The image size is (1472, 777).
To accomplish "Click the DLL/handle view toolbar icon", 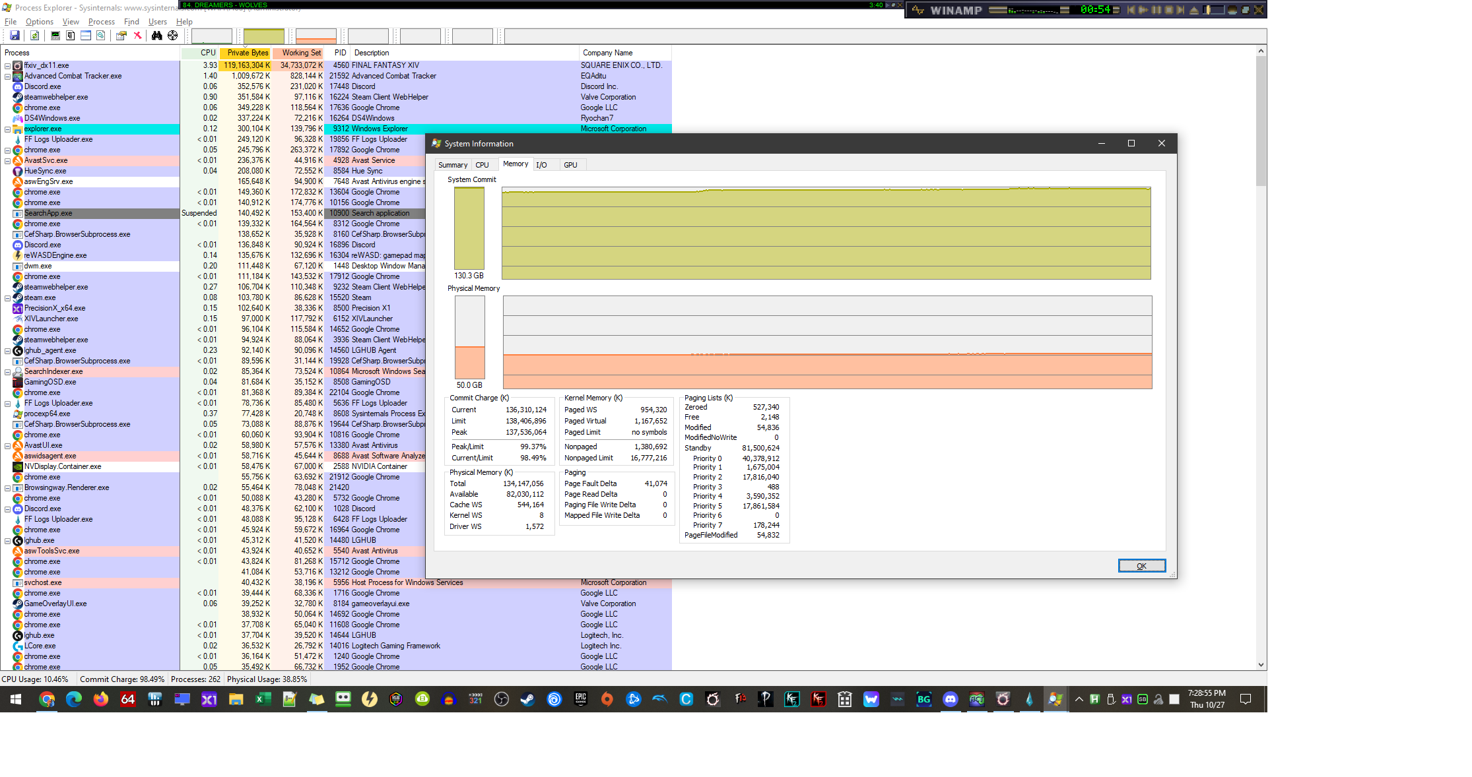I will coord(100,36).
